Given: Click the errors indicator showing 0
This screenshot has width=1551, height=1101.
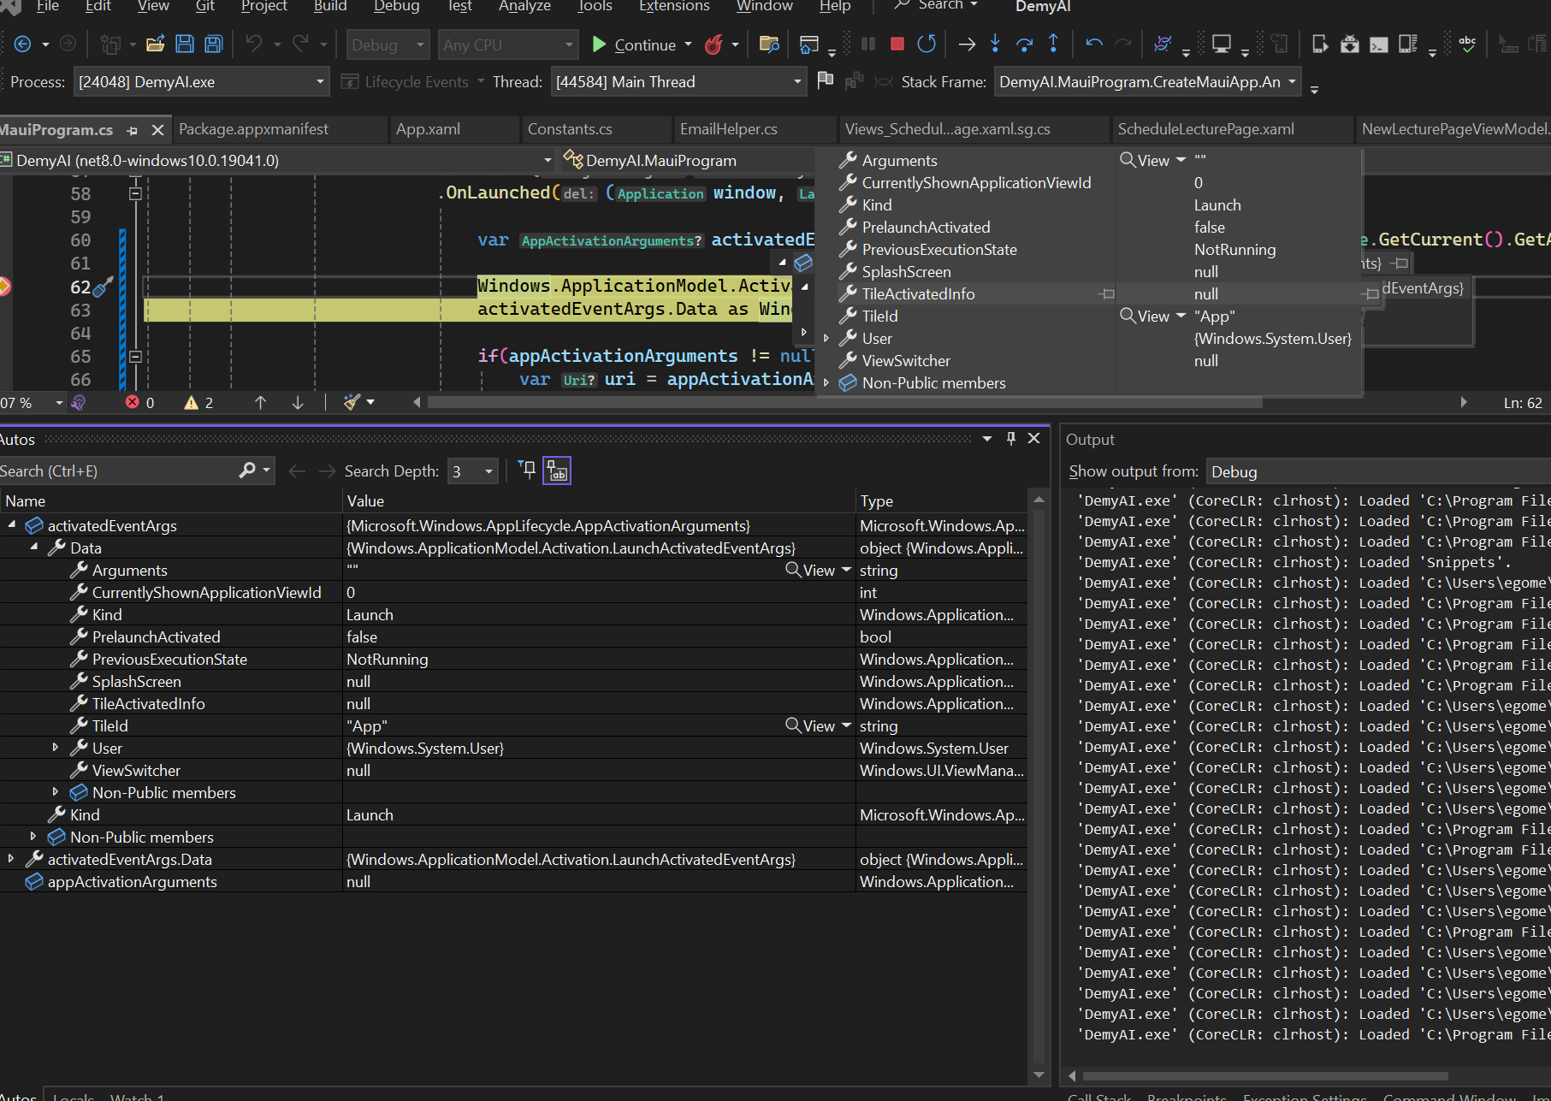Looking at the screenshot, I should [x=140, y=403].
